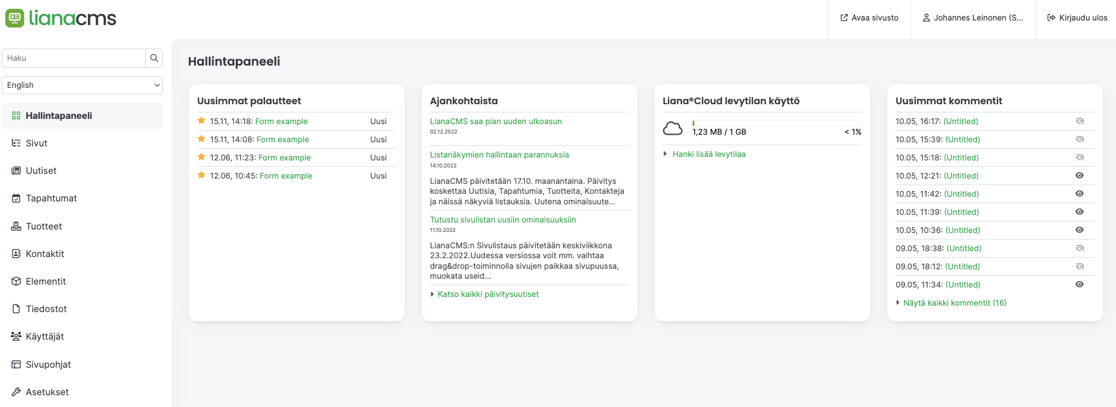The height and width of the screenshot is (407, 1116).
Task: Open the Sivut menu item
Action: coord(83,143)
